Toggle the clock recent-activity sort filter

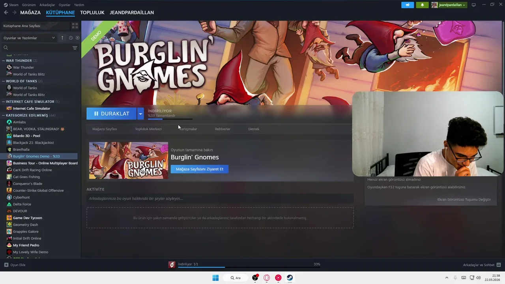click(x=71, y=38)
